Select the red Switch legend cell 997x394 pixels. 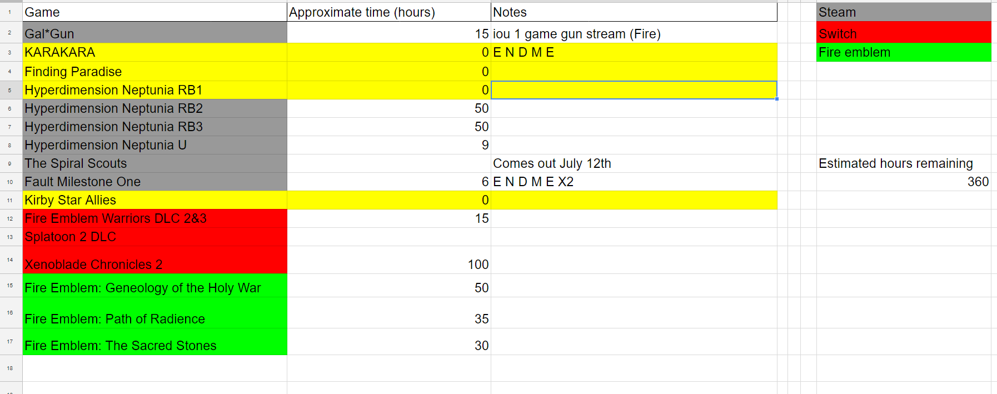(x=904, y=33)
